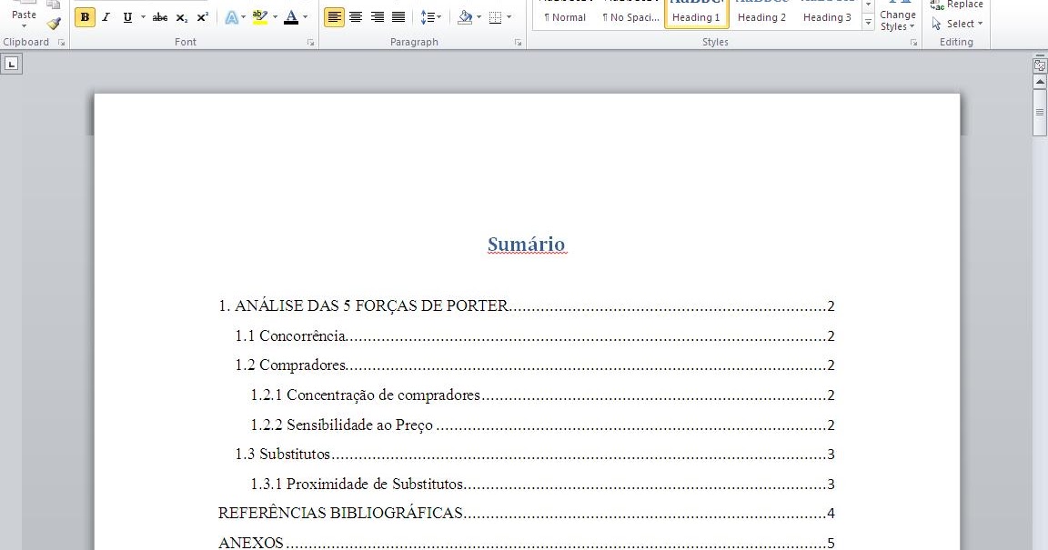The image size is (1048, 550).
Task: Justify the paragraph text
Action: [x=397, y=16]
